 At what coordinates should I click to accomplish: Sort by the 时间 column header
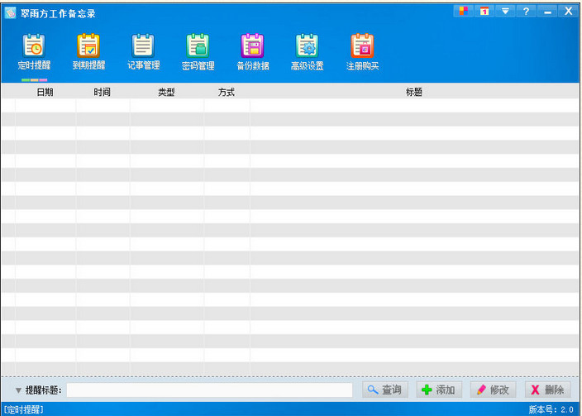point(102,92)
